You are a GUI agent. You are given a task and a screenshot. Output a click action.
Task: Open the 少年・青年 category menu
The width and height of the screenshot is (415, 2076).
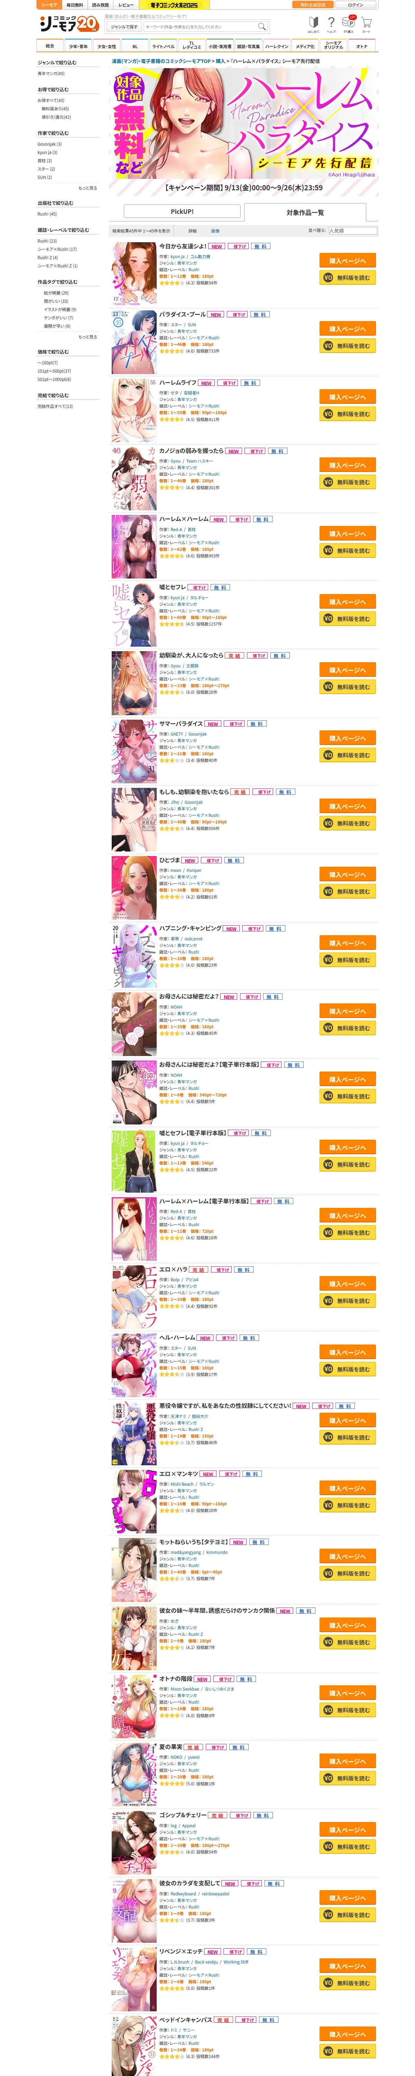point(78,46)
